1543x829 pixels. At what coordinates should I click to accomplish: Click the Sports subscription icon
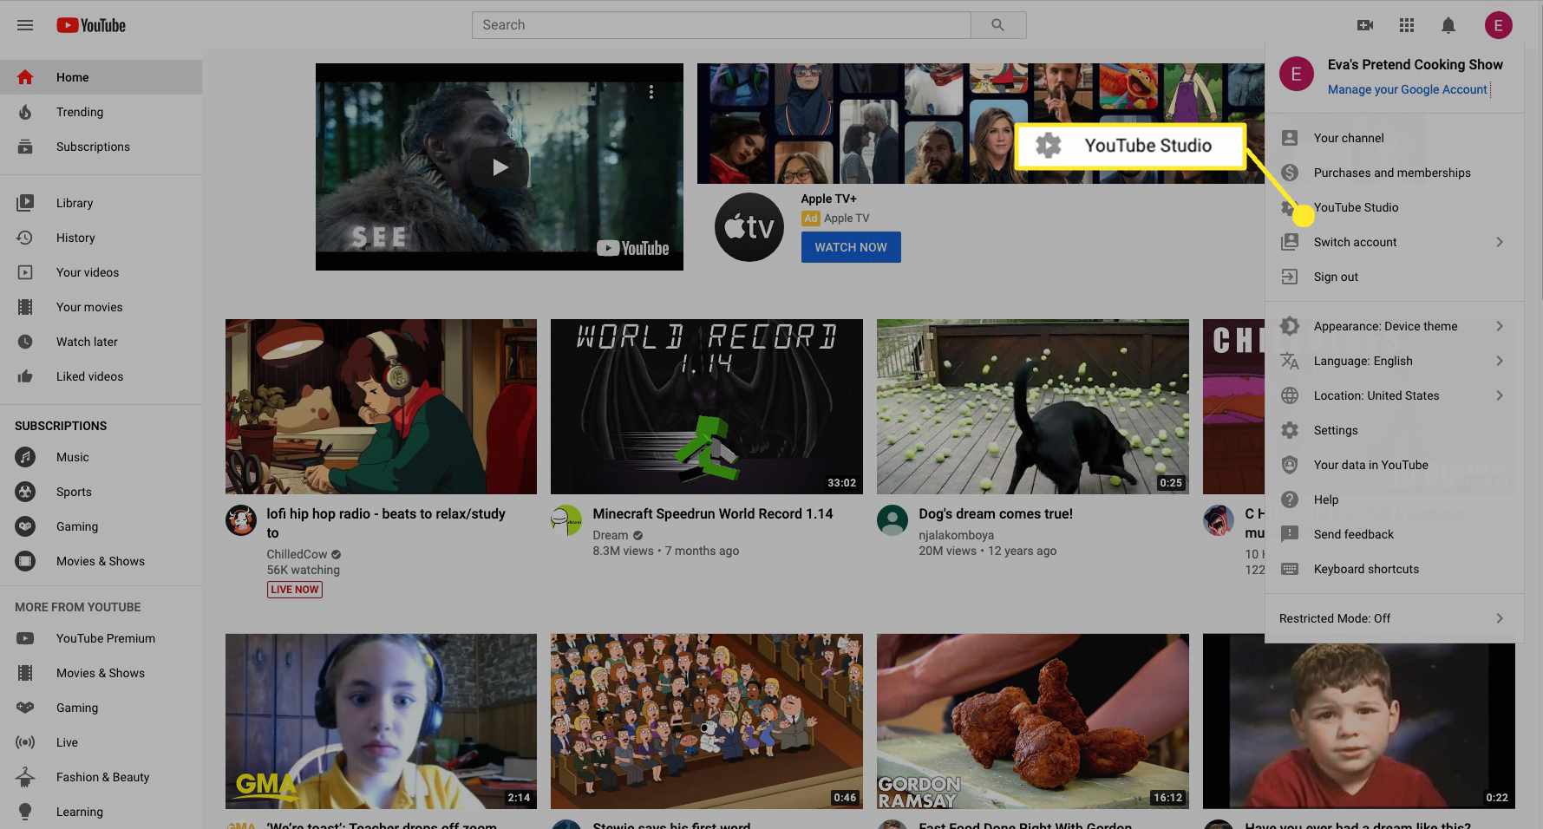tap(25, 492)
